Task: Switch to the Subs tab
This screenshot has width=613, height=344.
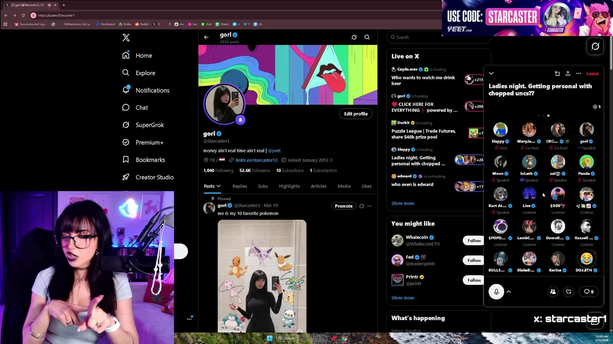Action: (x=262, y=186)
